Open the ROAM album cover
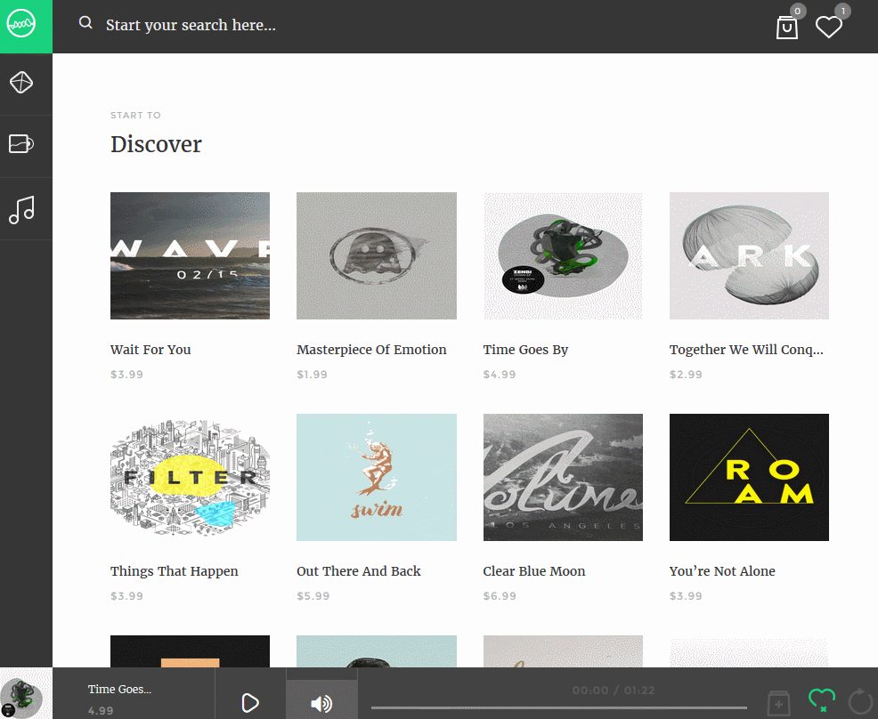 pos(749,477)
